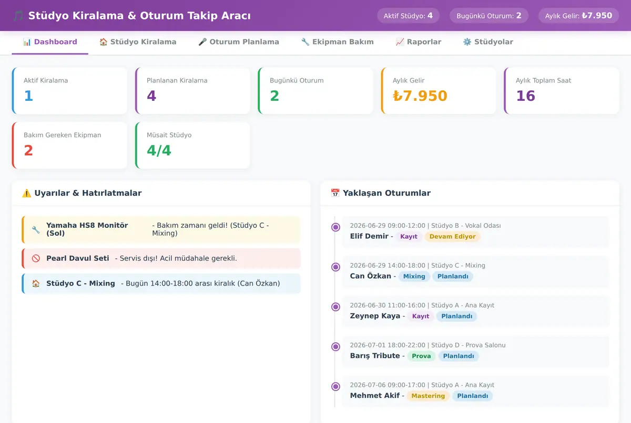631x423 pixels.
Task: Click the Mastering tag on Mehmet Akif
Action: 428,396
